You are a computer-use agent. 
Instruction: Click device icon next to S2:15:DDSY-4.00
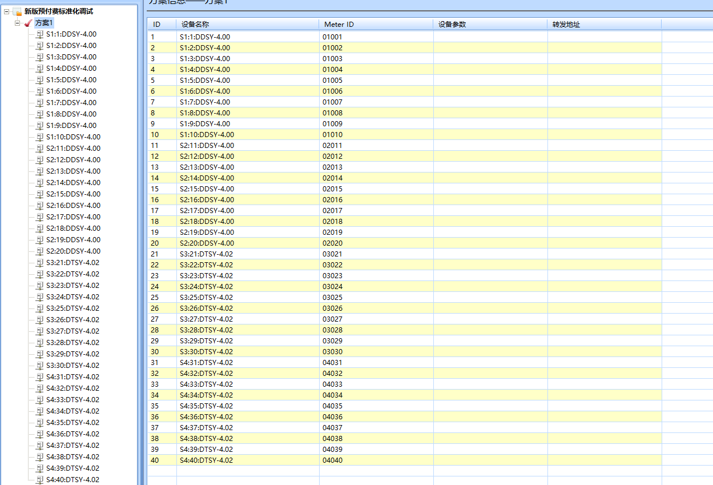point(40,194)
